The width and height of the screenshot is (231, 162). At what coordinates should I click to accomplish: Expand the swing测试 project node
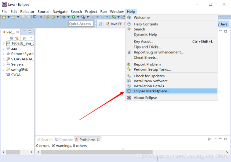point(4,70)
